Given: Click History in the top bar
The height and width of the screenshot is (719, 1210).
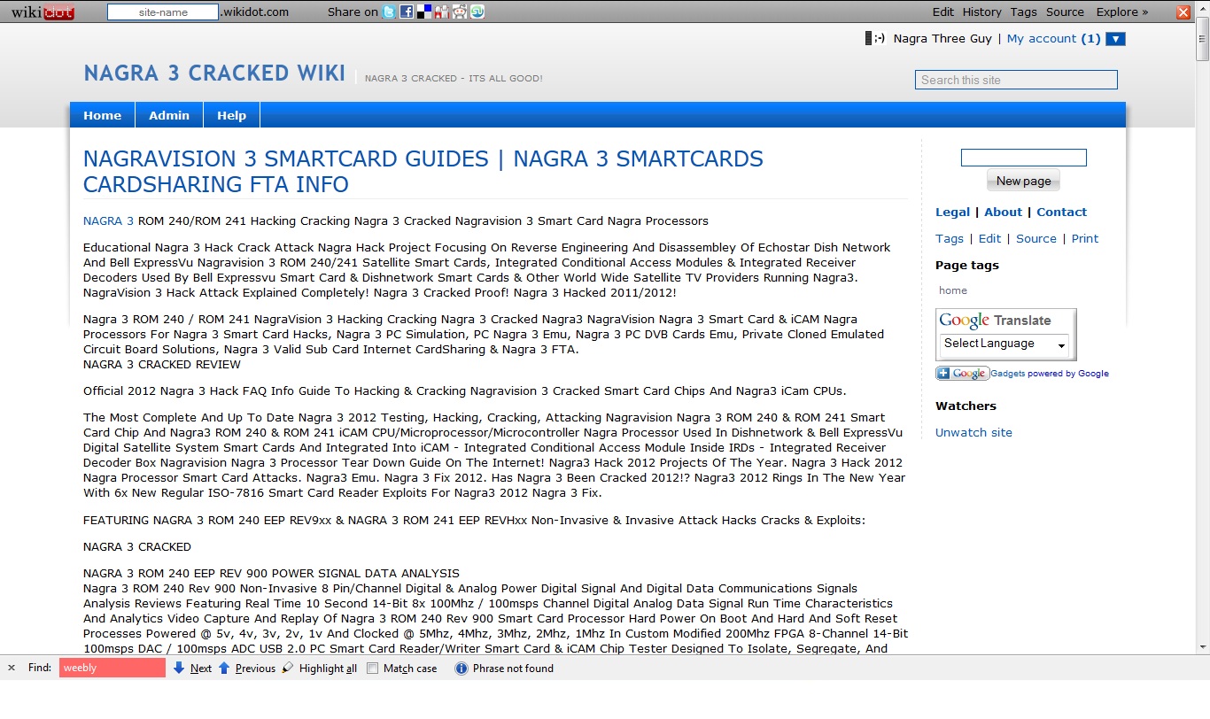Looking at the screenshot, I should [981, 12].
